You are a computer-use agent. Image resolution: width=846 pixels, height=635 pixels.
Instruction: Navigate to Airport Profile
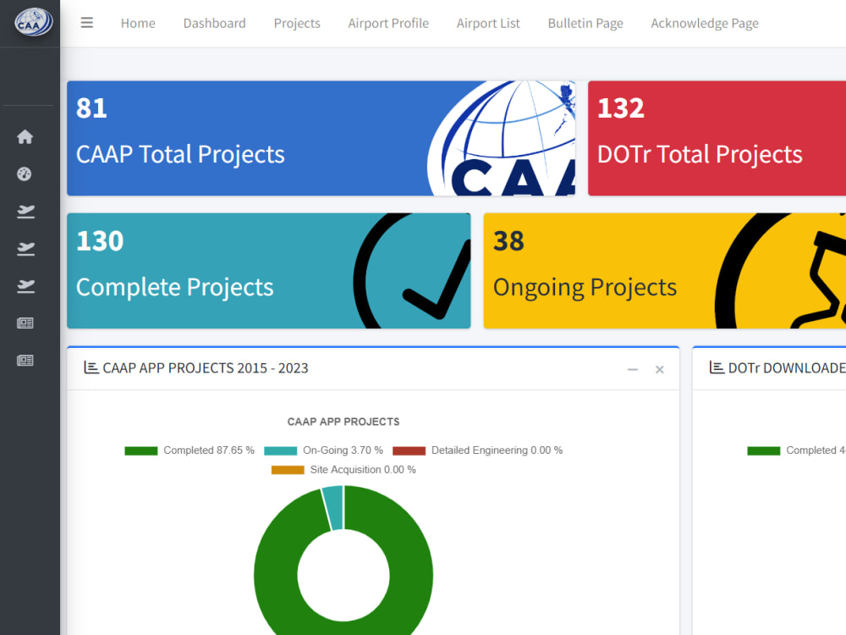coord(388,23)
